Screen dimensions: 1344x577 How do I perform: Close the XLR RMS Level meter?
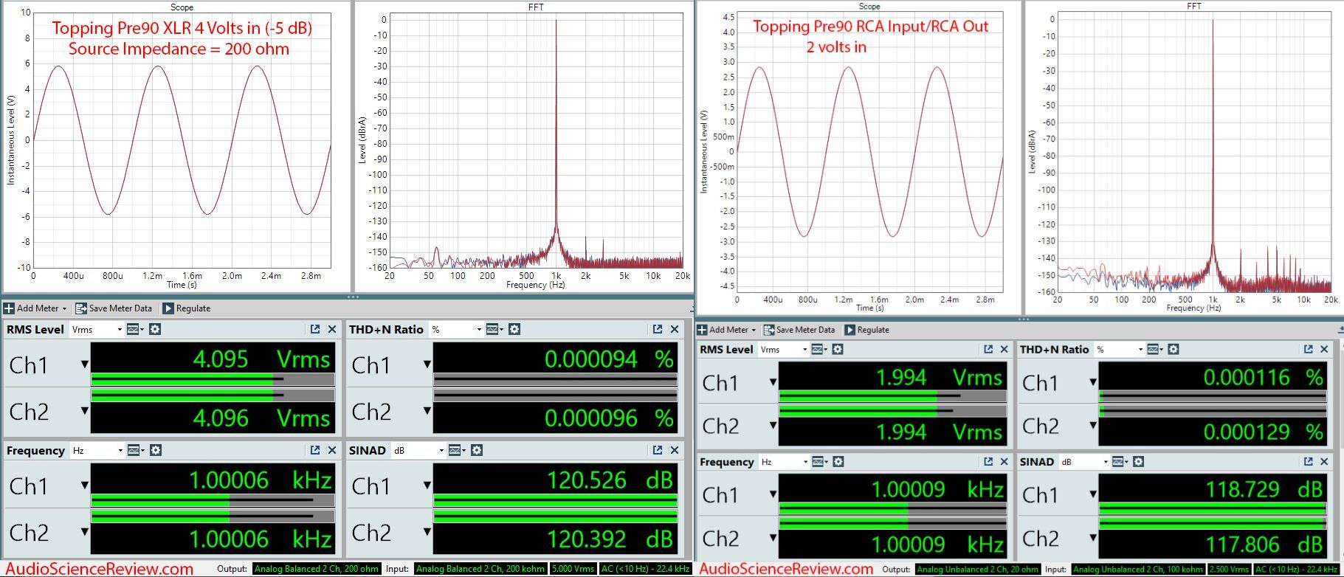click(x=332, y=329)
